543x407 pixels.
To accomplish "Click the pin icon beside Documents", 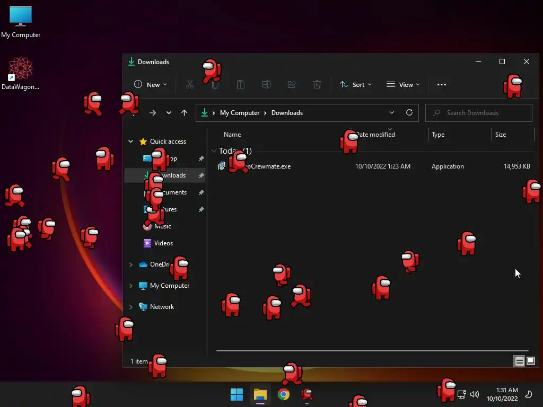I will tap(201, 192).
